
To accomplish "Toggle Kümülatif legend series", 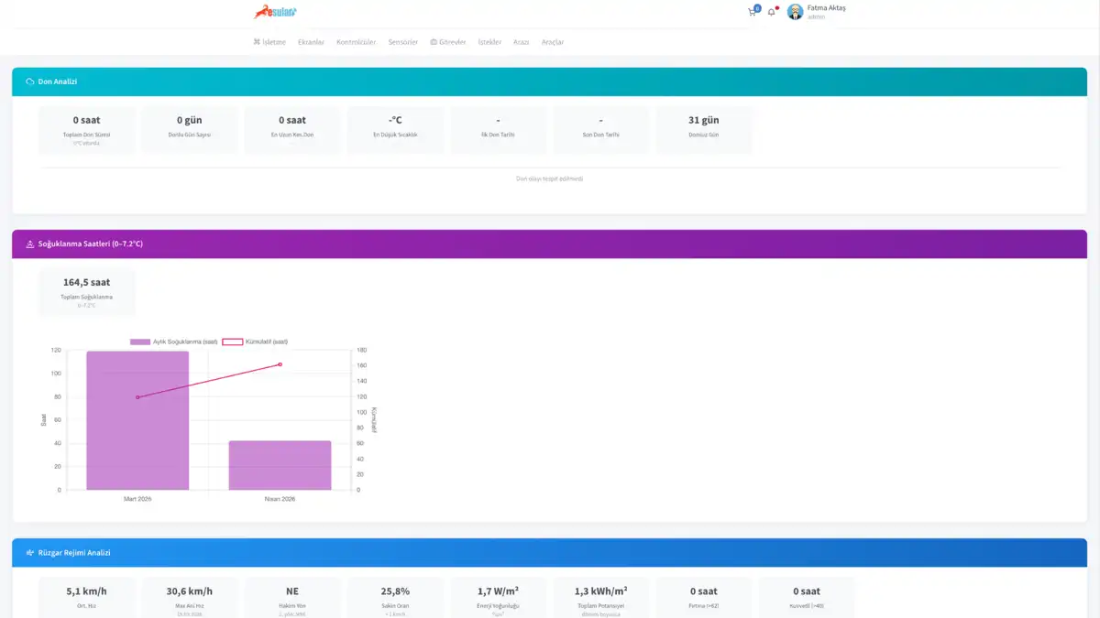I will (x=256, y=342).
